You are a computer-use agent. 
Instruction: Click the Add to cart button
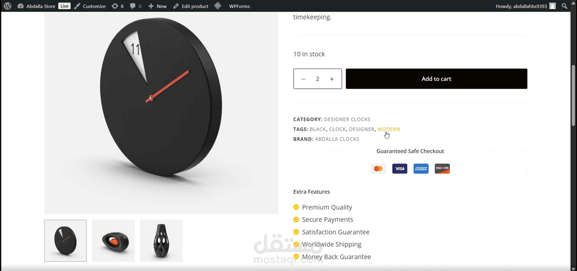436,79
